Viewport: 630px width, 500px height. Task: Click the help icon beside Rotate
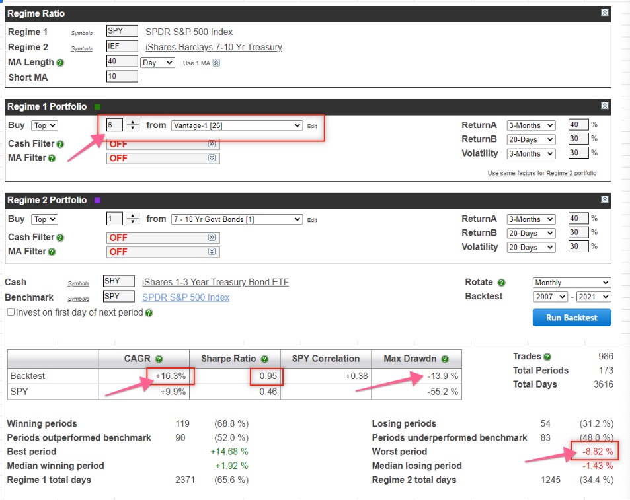pos(501,283)
